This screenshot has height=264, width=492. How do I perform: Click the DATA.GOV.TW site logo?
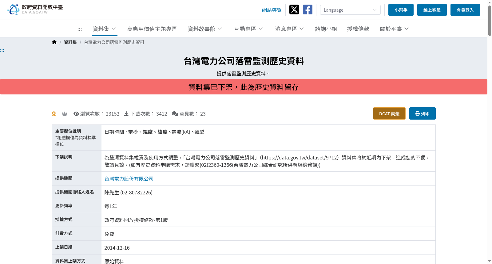click(35, 10)
